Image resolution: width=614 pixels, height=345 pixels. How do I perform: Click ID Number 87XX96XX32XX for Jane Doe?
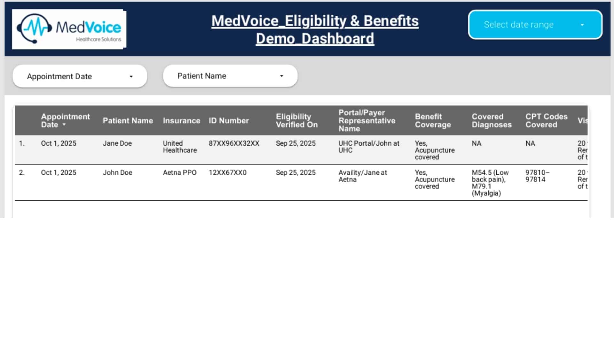coord(234,143)
